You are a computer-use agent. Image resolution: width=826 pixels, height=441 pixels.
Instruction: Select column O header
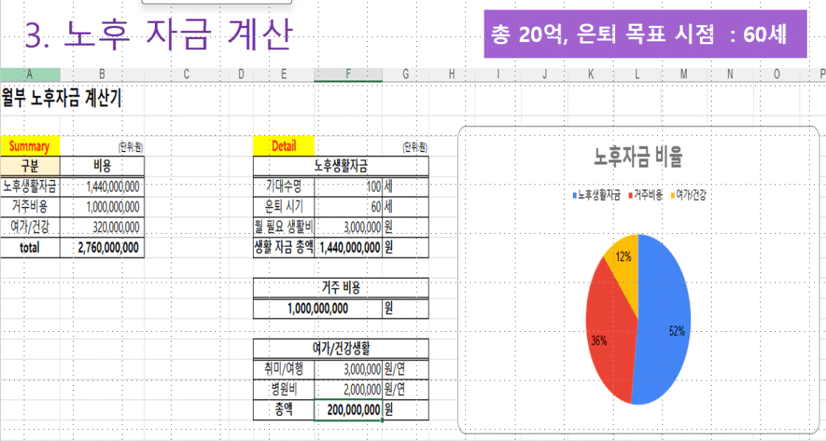point(777,74)
